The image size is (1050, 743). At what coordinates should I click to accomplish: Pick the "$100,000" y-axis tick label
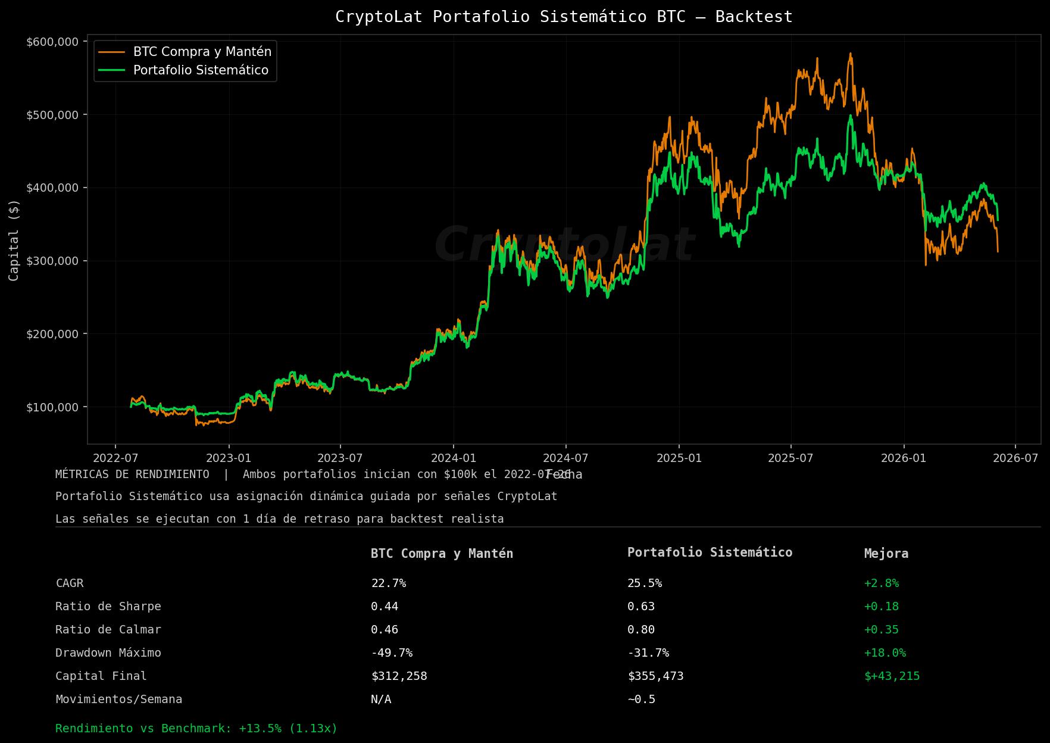coord(52,407)
